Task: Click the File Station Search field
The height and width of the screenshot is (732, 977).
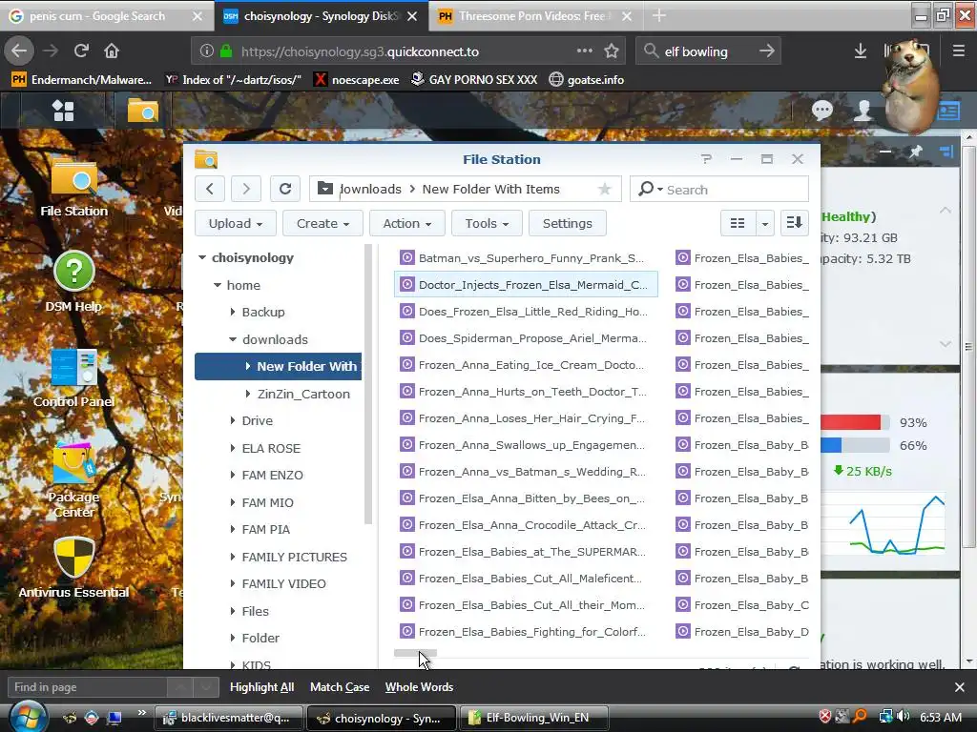Action: [736, 190]
